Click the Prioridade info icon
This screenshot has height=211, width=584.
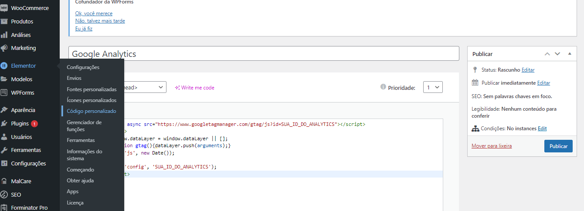tap(383, 87)
